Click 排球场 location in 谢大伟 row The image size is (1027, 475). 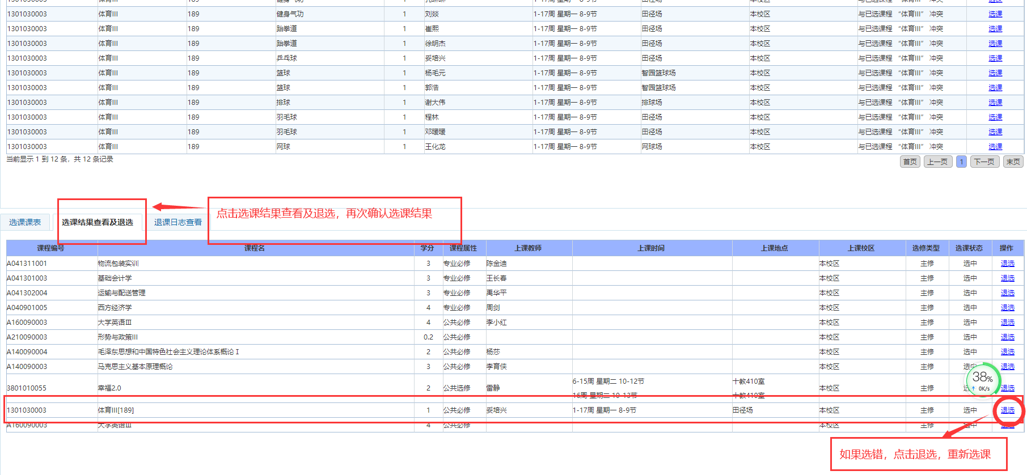[x=652, y=103]
